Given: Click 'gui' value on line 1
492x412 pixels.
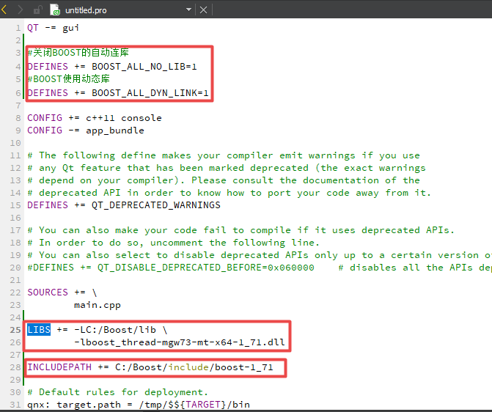Looking at the screenshot, I should pos(70,29).
